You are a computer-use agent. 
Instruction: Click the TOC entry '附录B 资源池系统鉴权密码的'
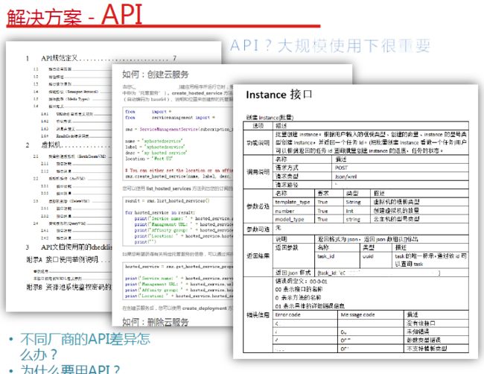(69, 287)
